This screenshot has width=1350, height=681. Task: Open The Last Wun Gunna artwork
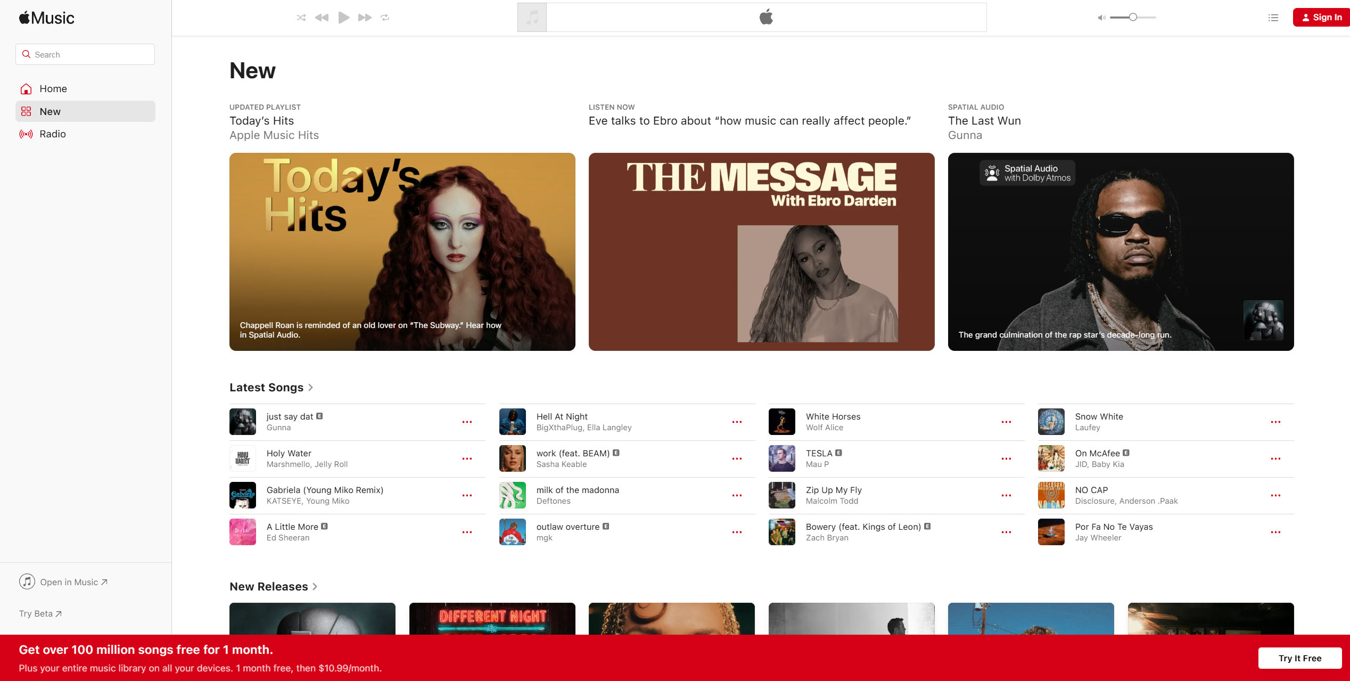[1121, 252]
